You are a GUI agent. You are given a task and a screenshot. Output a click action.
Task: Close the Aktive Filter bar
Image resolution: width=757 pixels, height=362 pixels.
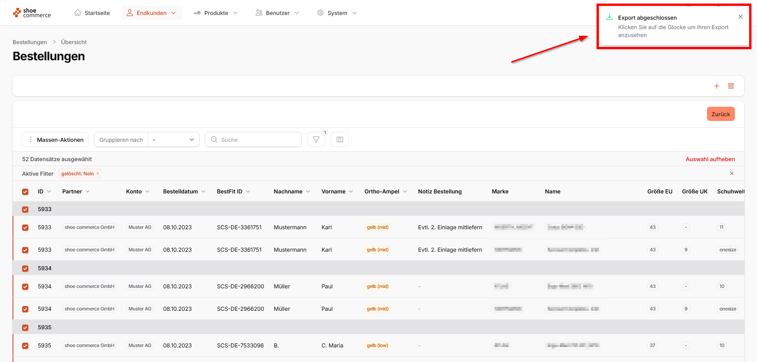pos(731,173)
